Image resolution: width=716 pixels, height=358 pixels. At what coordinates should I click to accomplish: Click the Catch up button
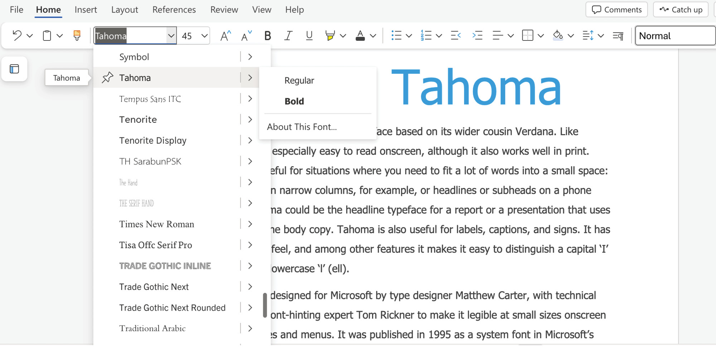[680, 10]
